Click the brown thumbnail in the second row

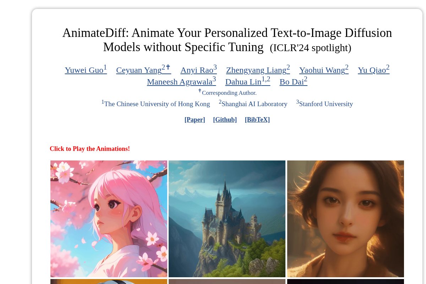(x=227, y=282)
